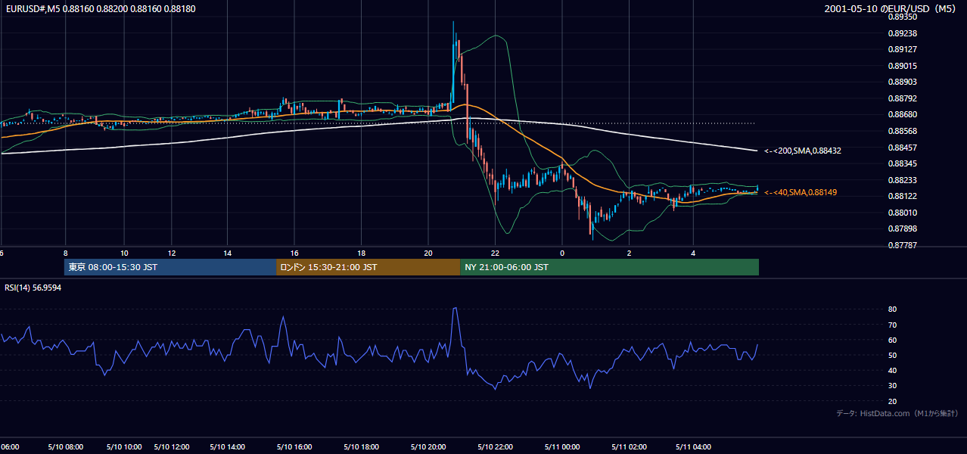Click the 2001-05-10 EUR/USD (M5) title
The width and height of the screenshot is (967, 454).
(891, 8)
